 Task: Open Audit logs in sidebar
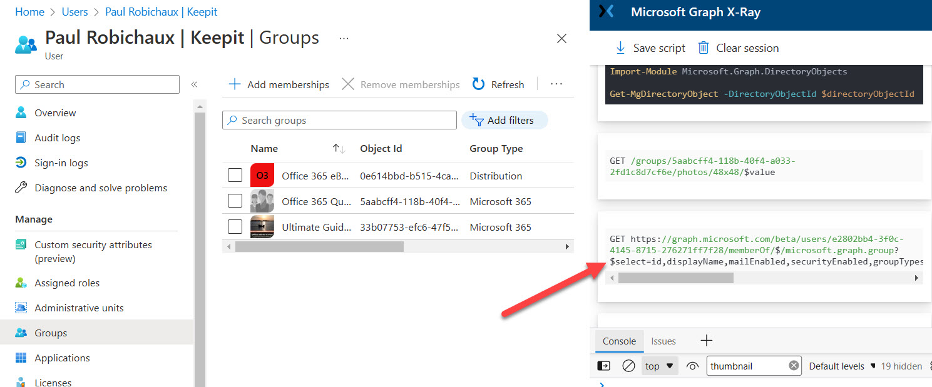click(x=57, y=138)
